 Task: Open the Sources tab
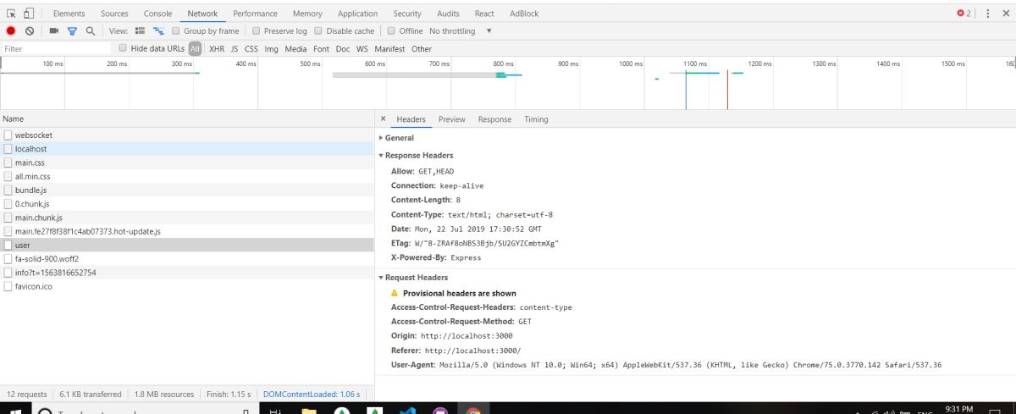[114, 14]
